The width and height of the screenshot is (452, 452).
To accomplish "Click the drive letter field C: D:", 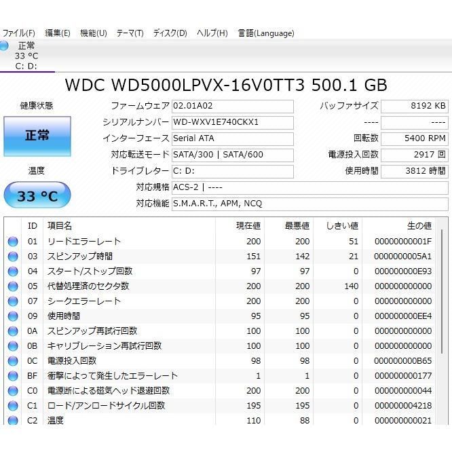I will tap(233, 171).
